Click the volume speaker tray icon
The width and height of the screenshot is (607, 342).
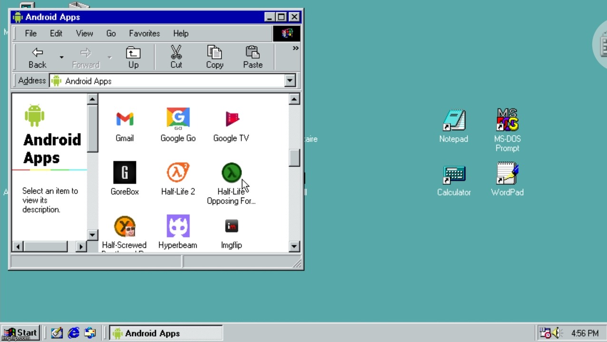click(x=558, y=333)
